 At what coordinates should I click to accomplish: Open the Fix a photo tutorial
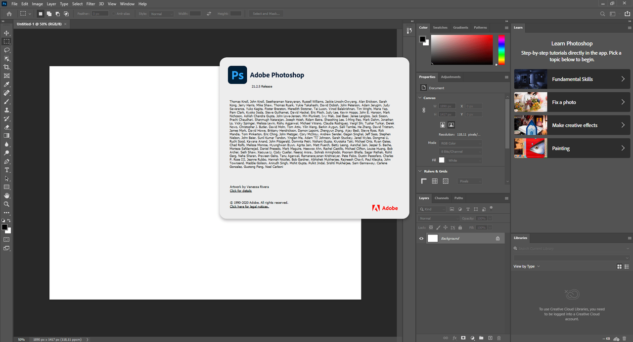(572, 102)
